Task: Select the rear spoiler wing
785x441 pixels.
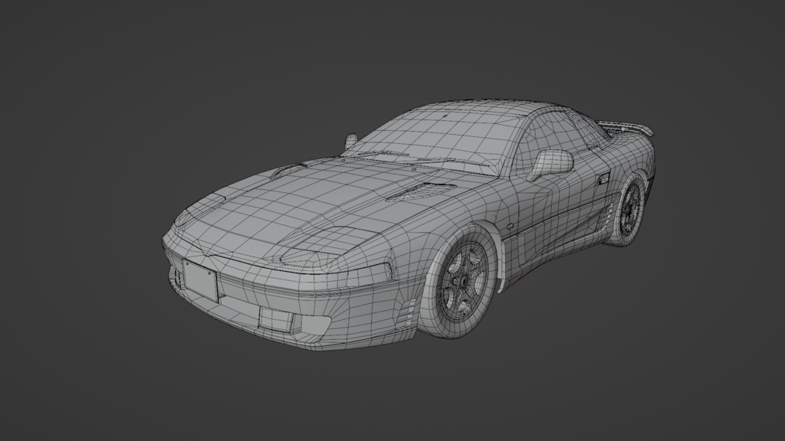Action: pos(627,127)
